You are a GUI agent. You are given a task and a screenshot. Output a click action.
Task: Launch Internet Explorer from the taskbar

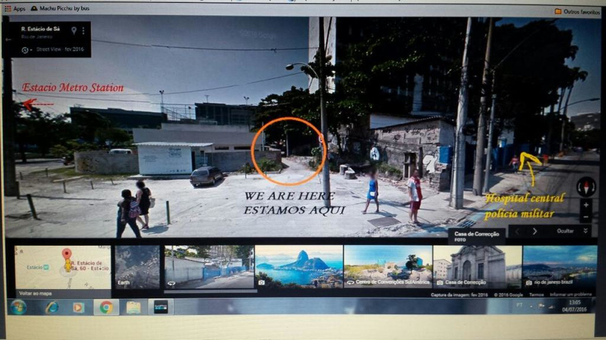point(51,307)
